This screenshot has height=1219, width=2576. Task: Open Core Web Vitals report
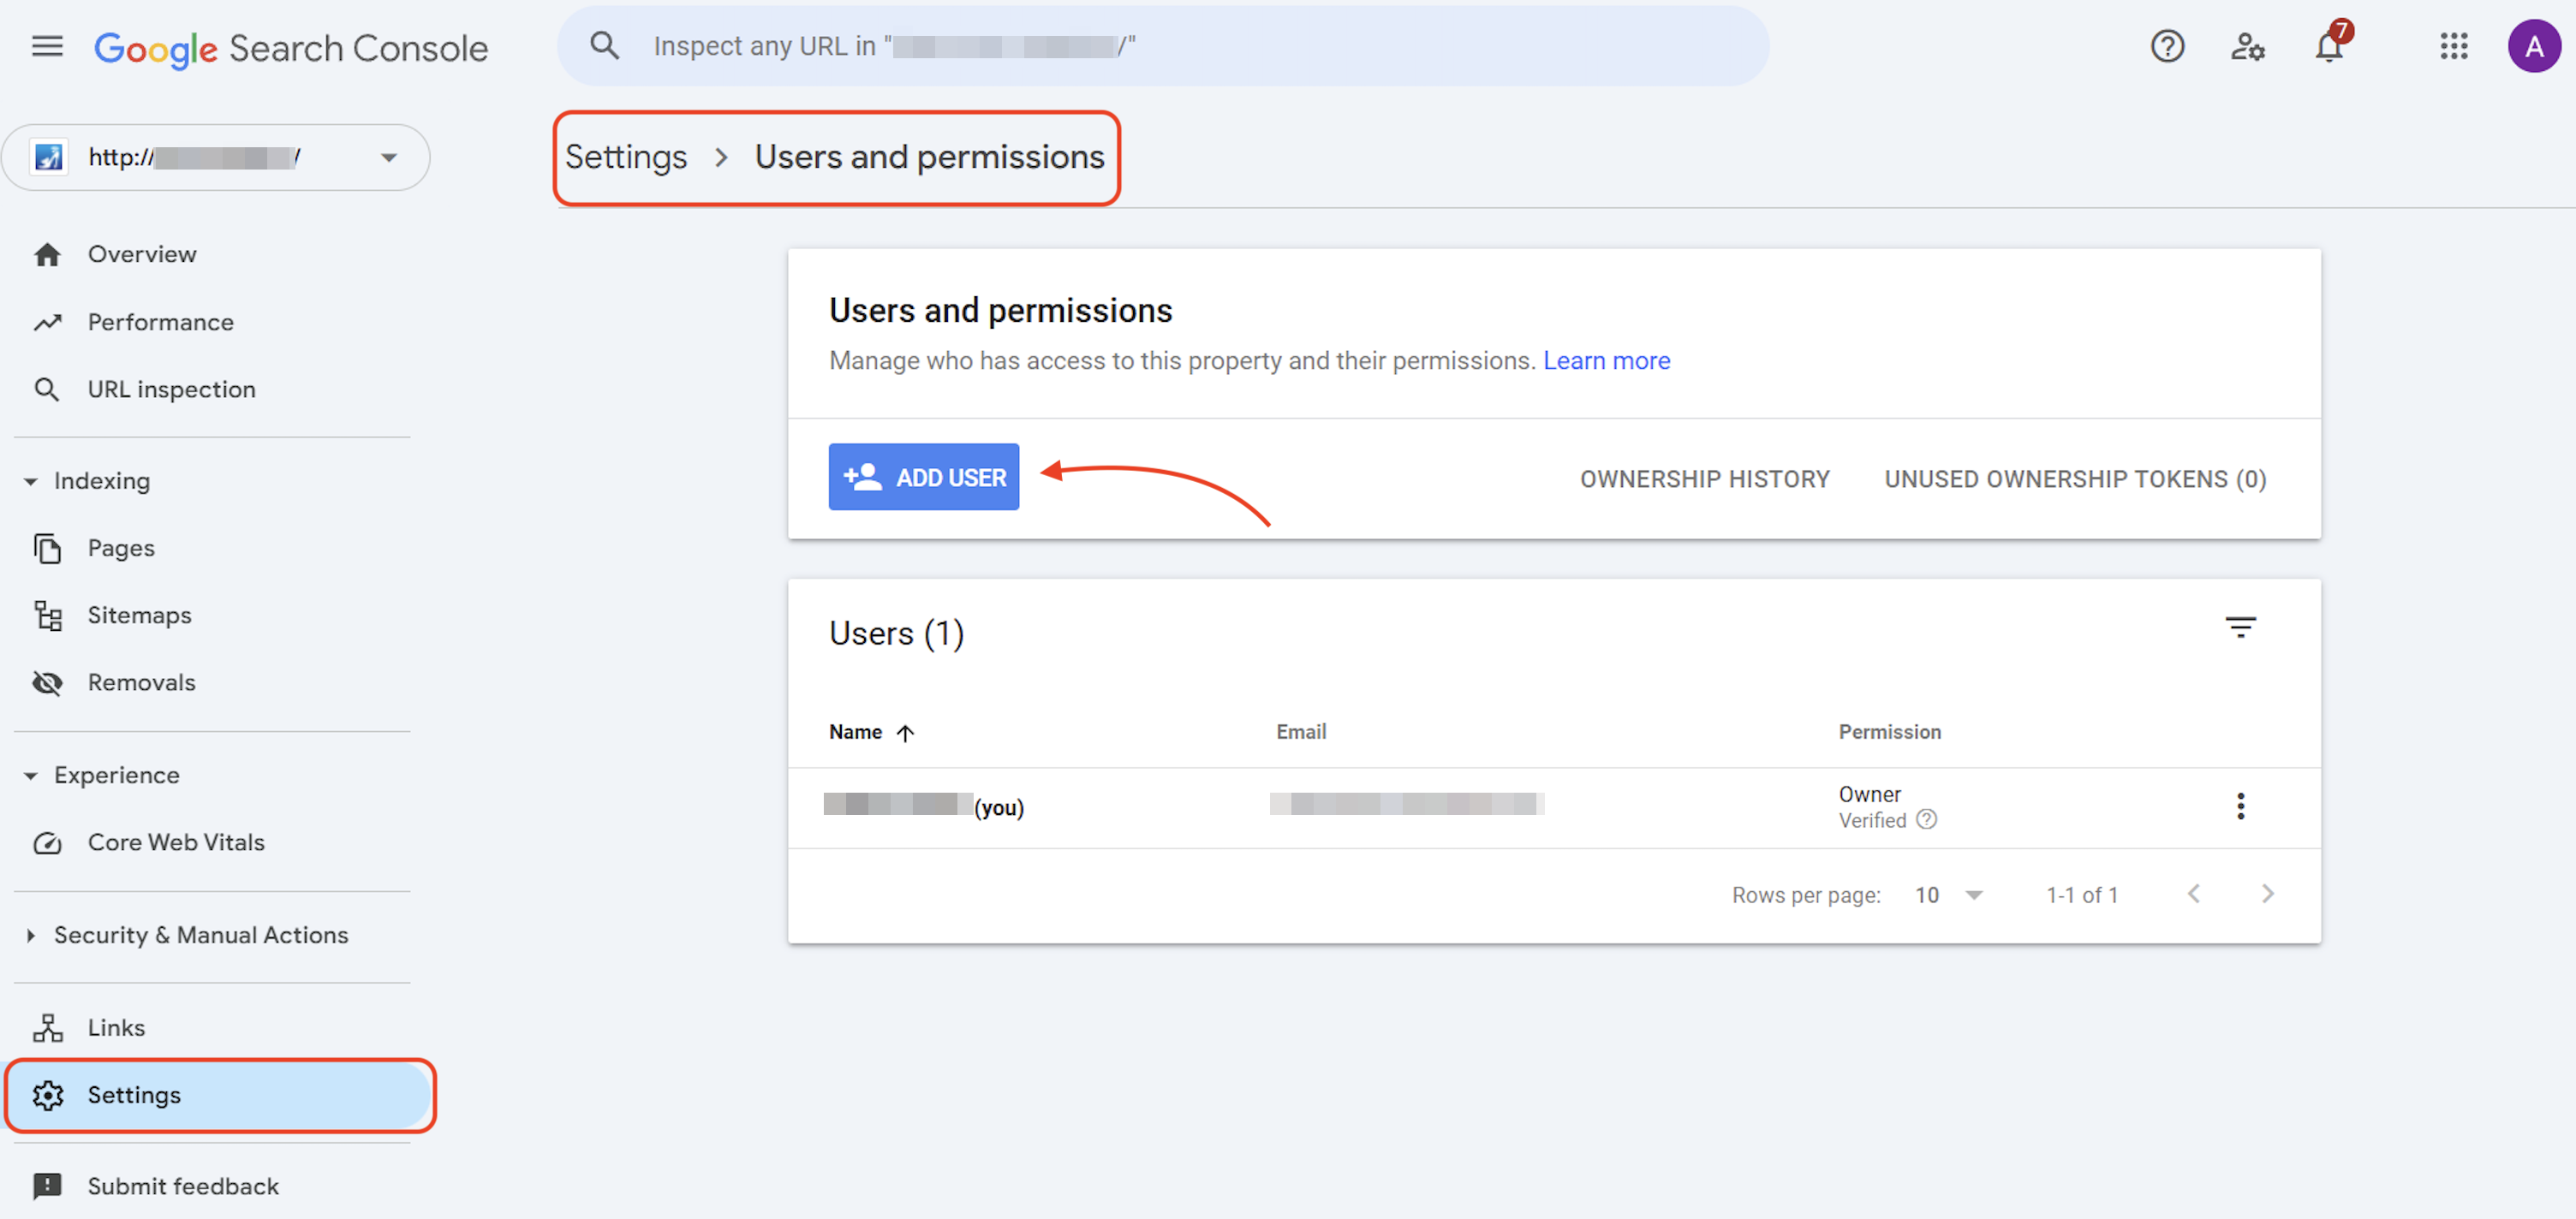point(176,842)
